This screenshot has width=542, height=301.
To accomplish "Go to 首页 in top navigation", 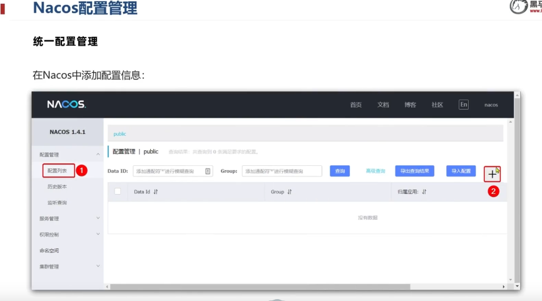I will [355, 105].
